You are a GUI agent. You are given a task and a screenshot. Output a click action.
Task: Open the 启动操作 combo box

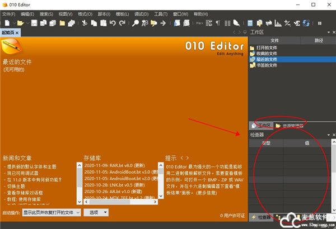[52, 213]
